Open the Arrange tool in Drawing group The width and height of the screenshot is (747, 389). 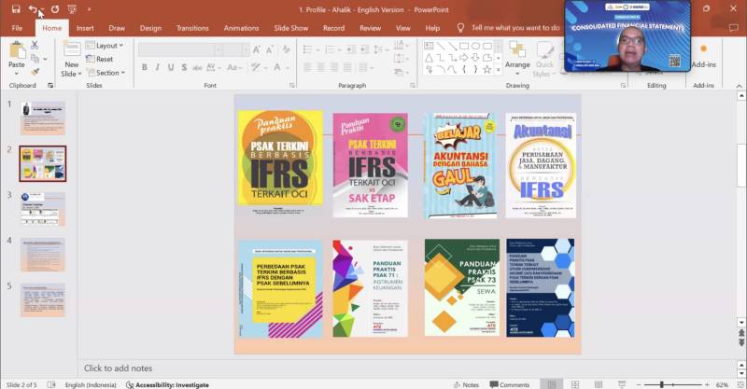pyautogui.click(x=517, y=58)
